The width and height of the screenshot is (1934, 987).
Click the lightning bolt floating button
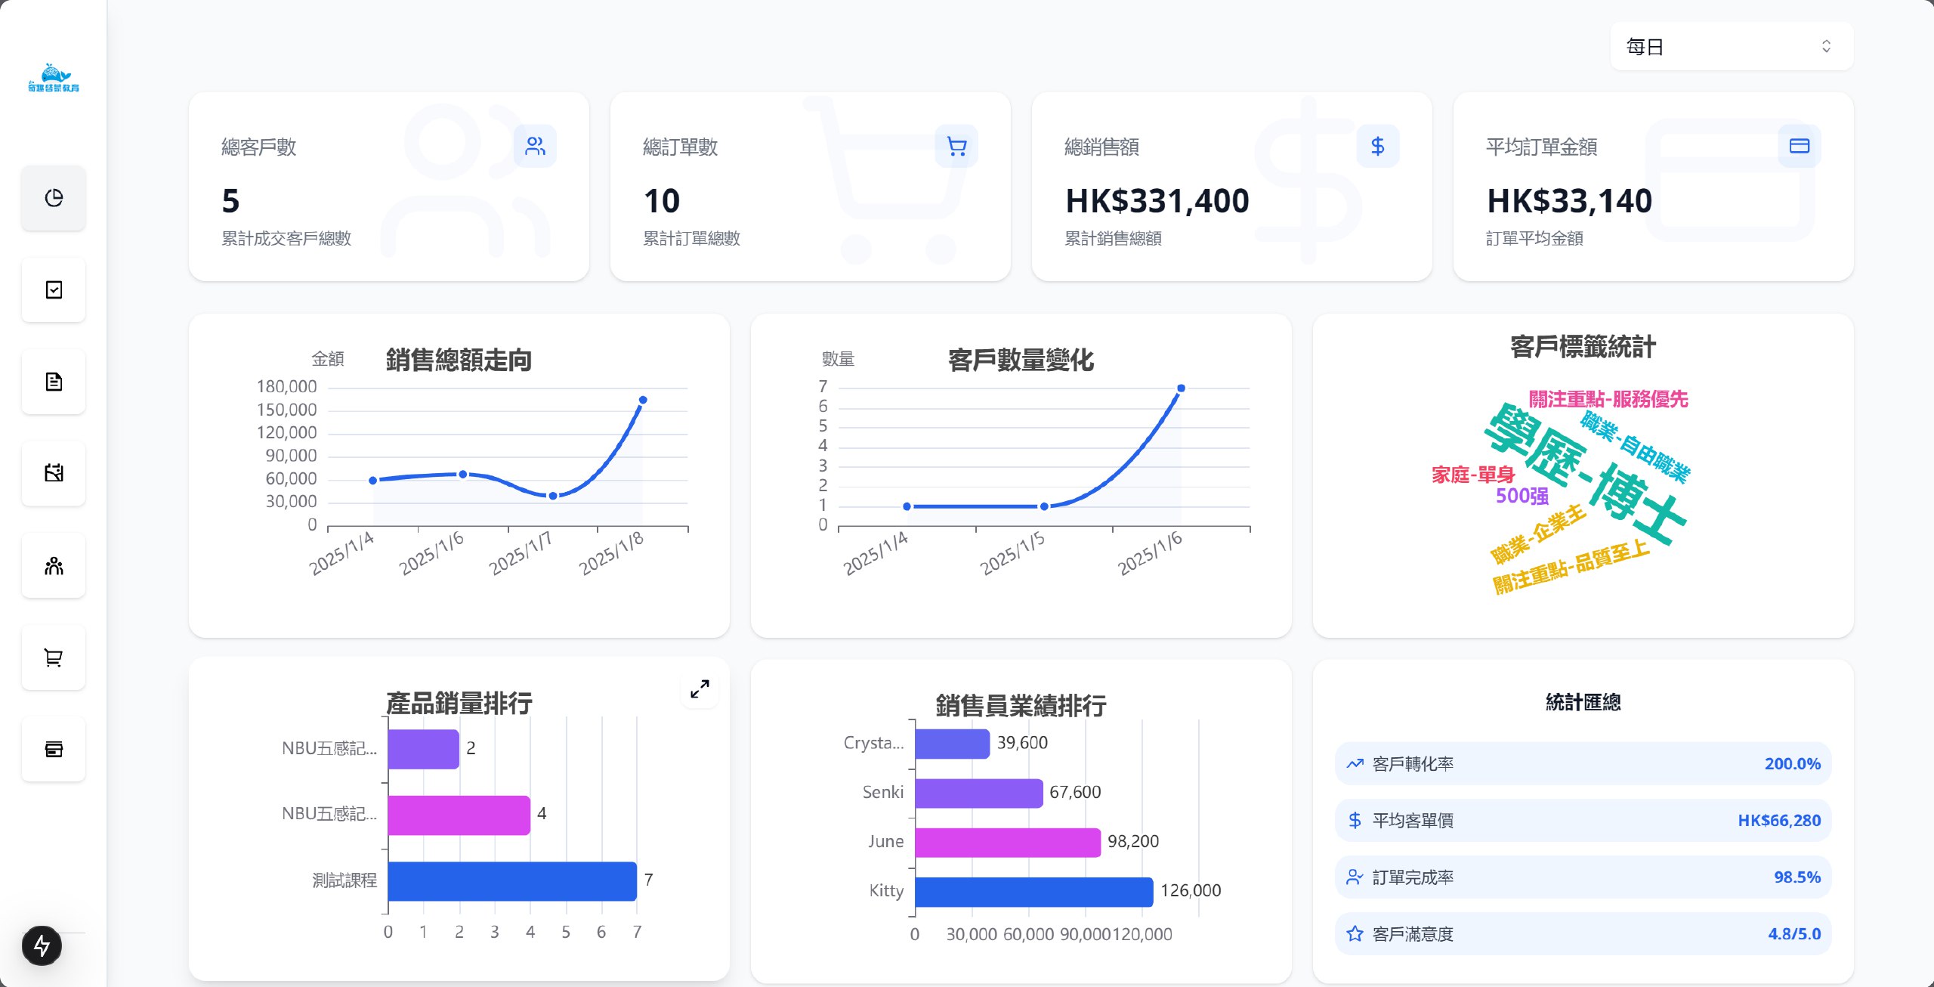42,945
